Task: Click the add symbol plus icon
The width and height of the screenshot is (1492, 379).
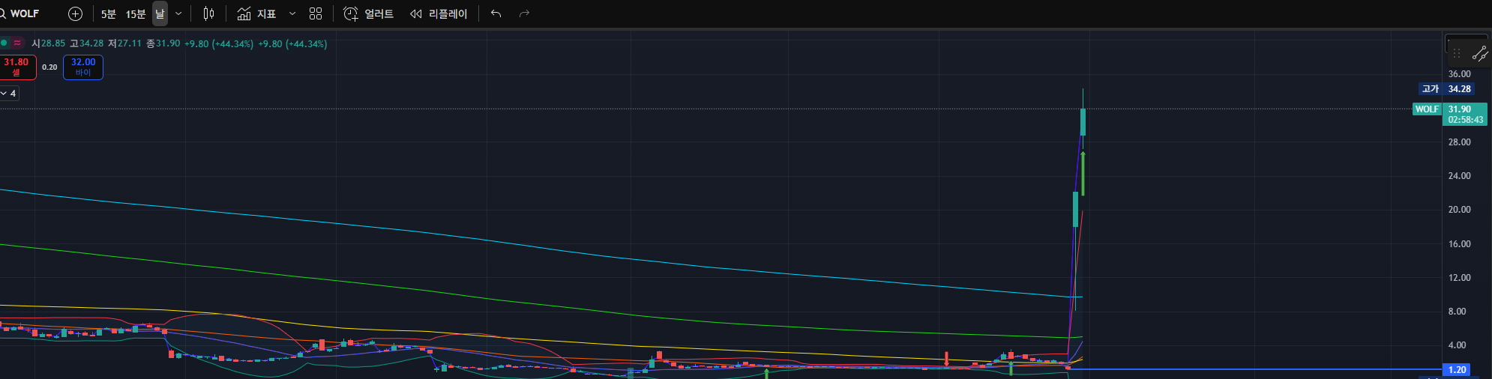Action: pyautogui.click(x=75, y=13)
